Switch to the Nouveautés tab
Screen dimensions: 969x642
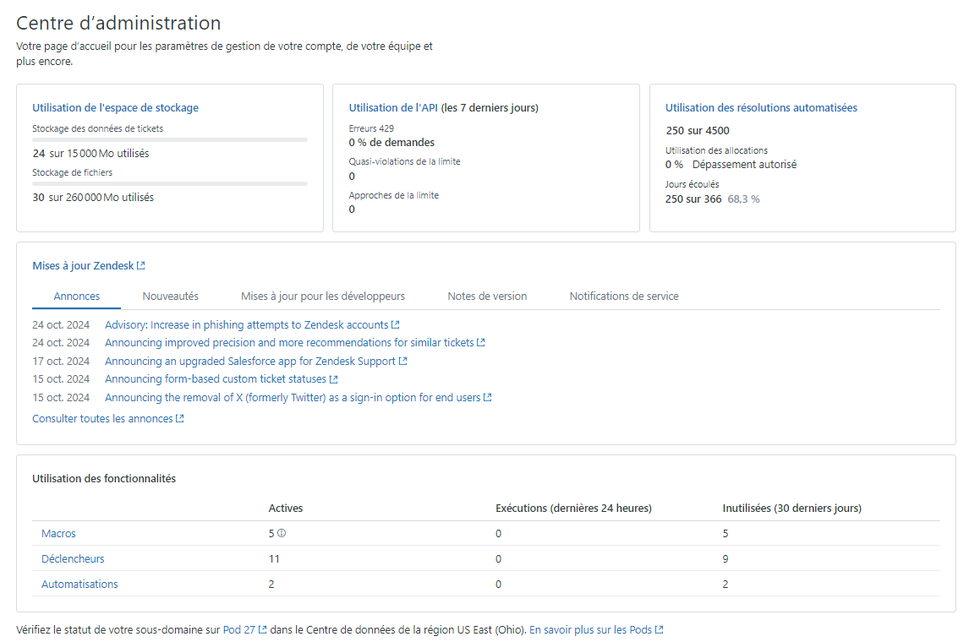pyautogui.click(x=171, y=297)
